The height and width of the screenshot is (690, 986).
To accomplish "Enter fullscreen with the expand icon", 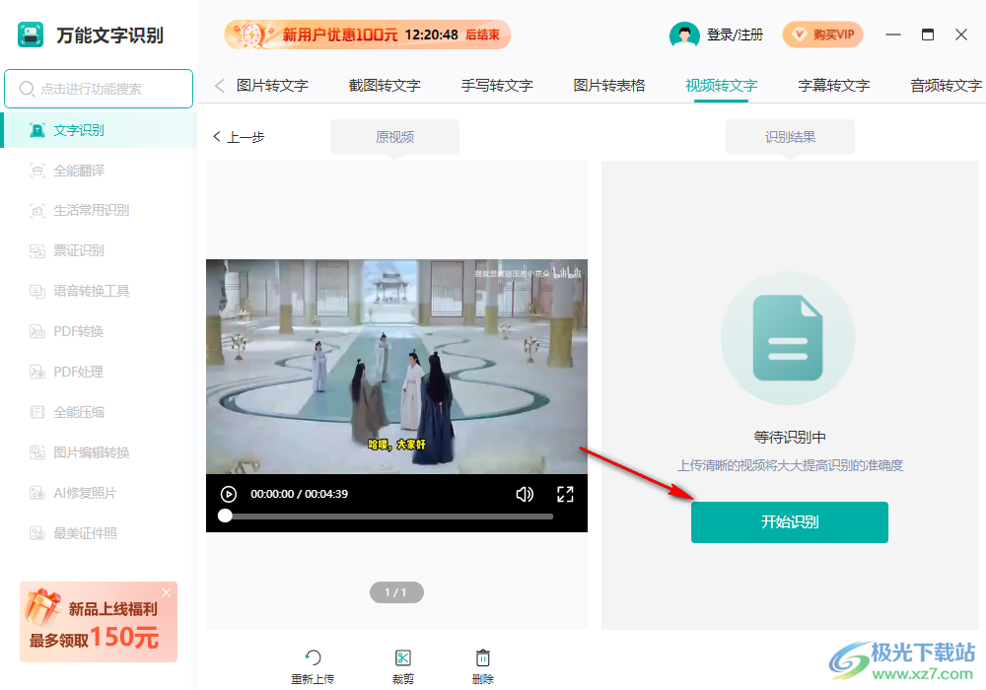I will (x=565, y=494).
